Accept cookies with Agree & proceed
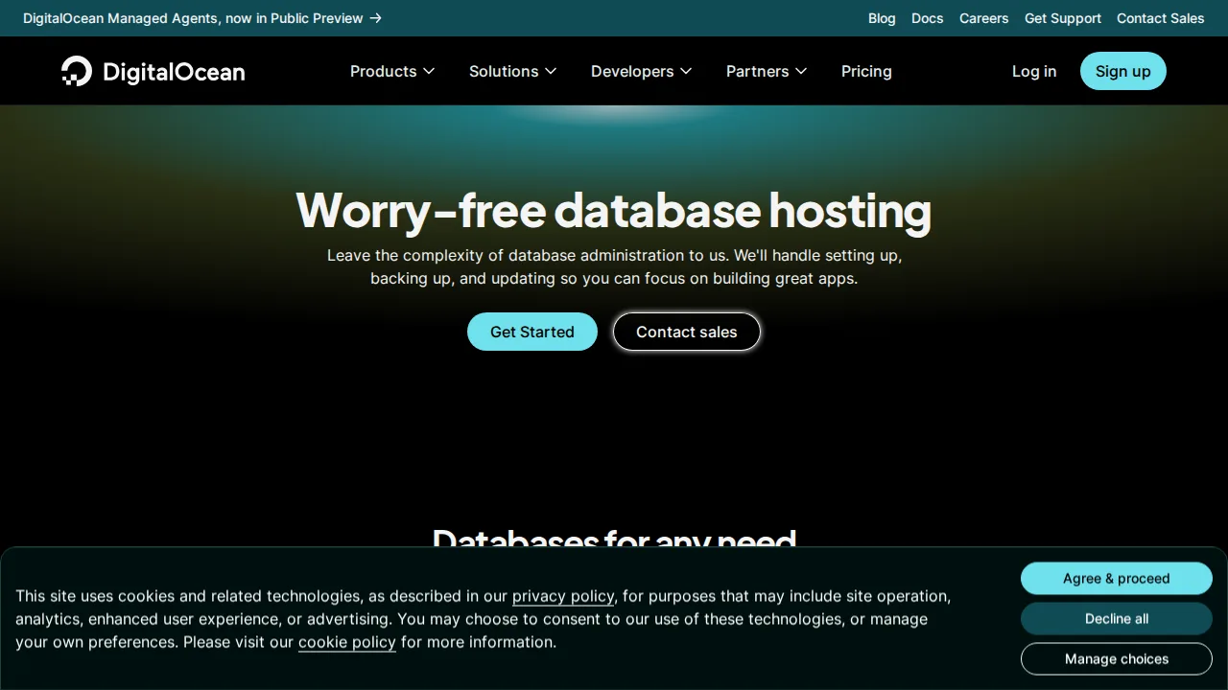Viewport: 1228px width, 690px height. tap(1117, 578)
